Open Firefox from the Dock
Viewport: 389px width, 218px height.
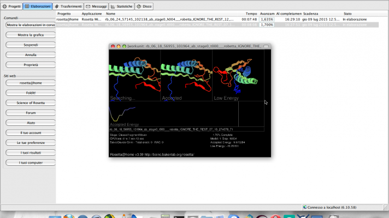pos(69,216)
